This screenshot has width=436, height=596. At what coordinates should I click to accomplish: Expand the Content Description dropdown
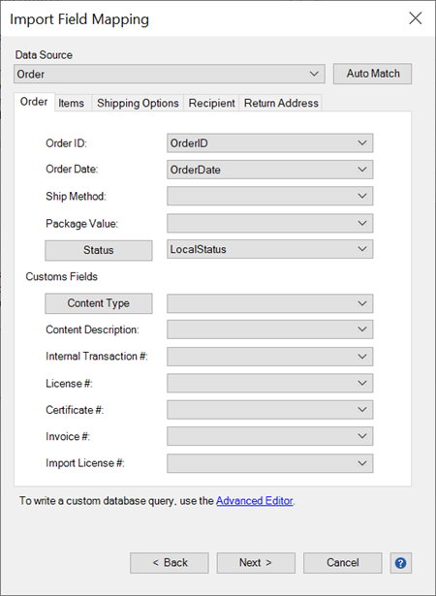270,329
